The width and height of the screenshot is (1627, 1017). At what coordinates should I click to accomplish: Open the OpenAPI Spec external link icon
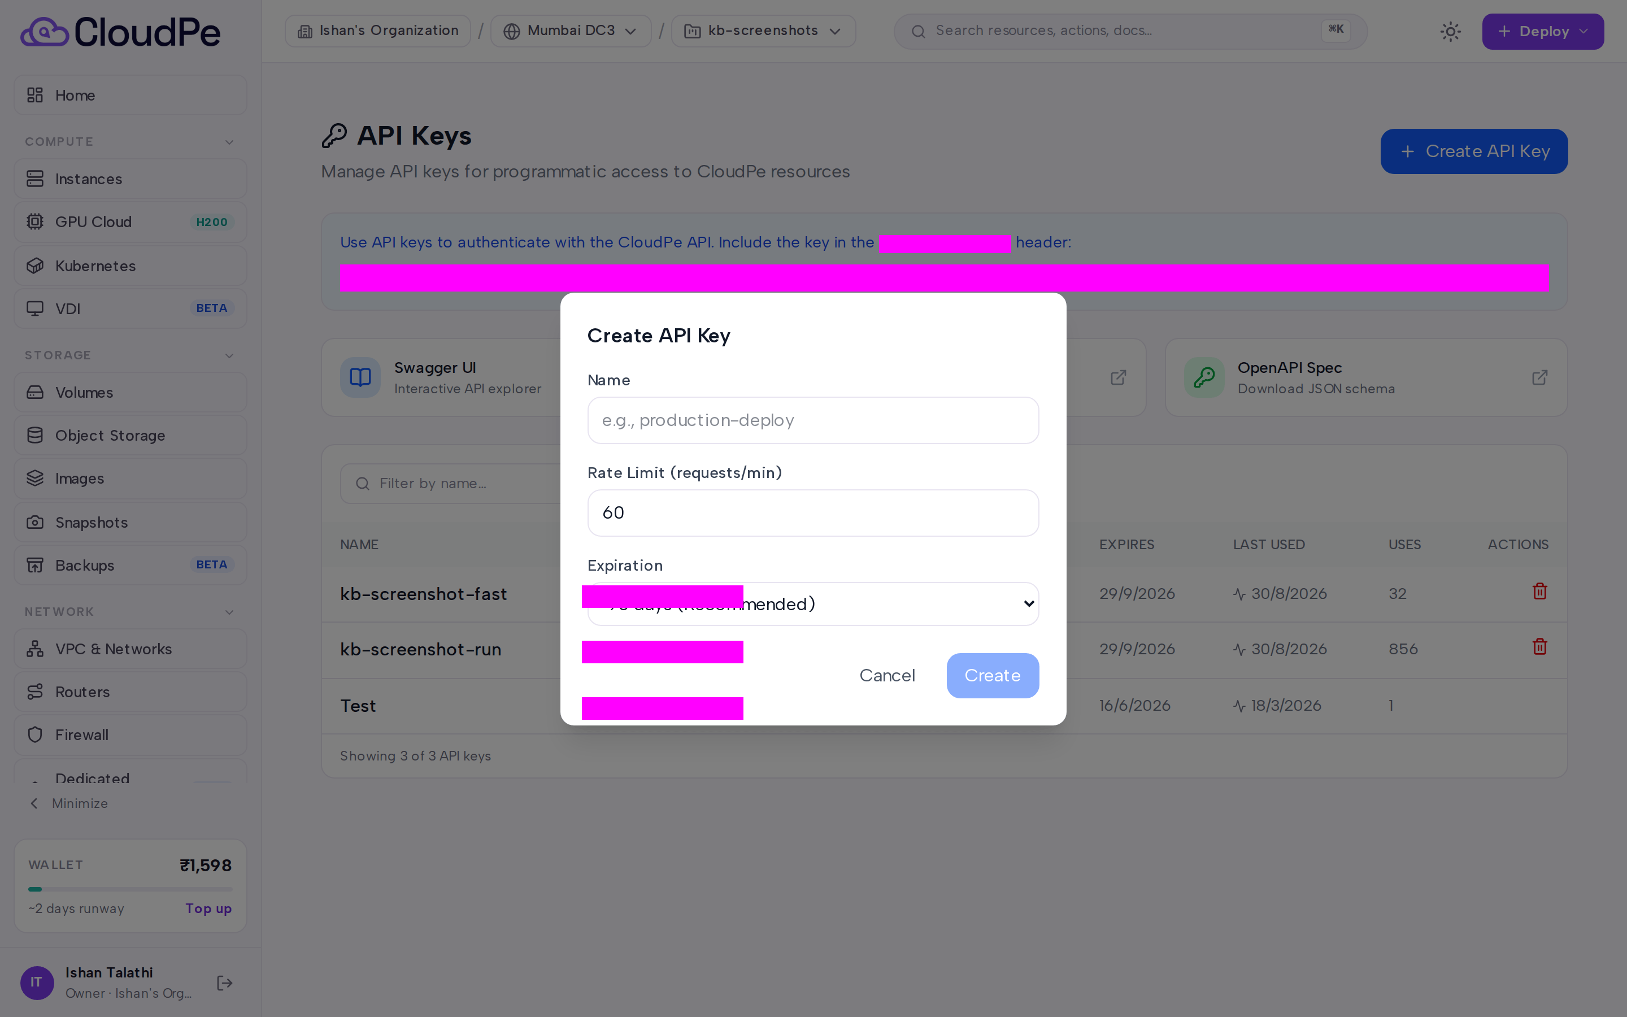click(x=1539, y=377)
